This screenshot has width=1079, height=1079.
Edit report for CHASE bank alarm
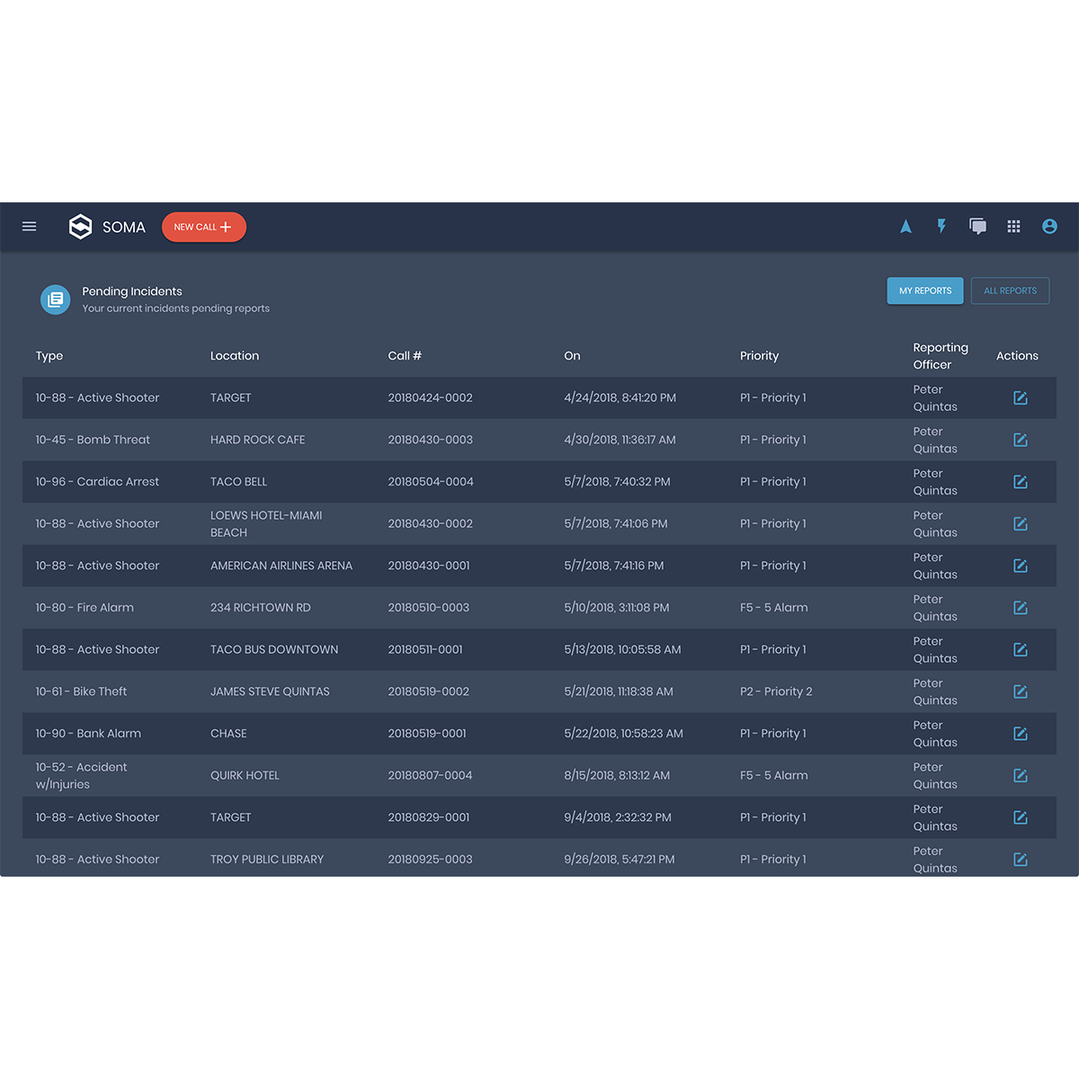(1021, 734)
